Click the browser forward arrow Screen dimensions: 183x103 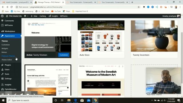pyautogui.click(x=7, y=7)
